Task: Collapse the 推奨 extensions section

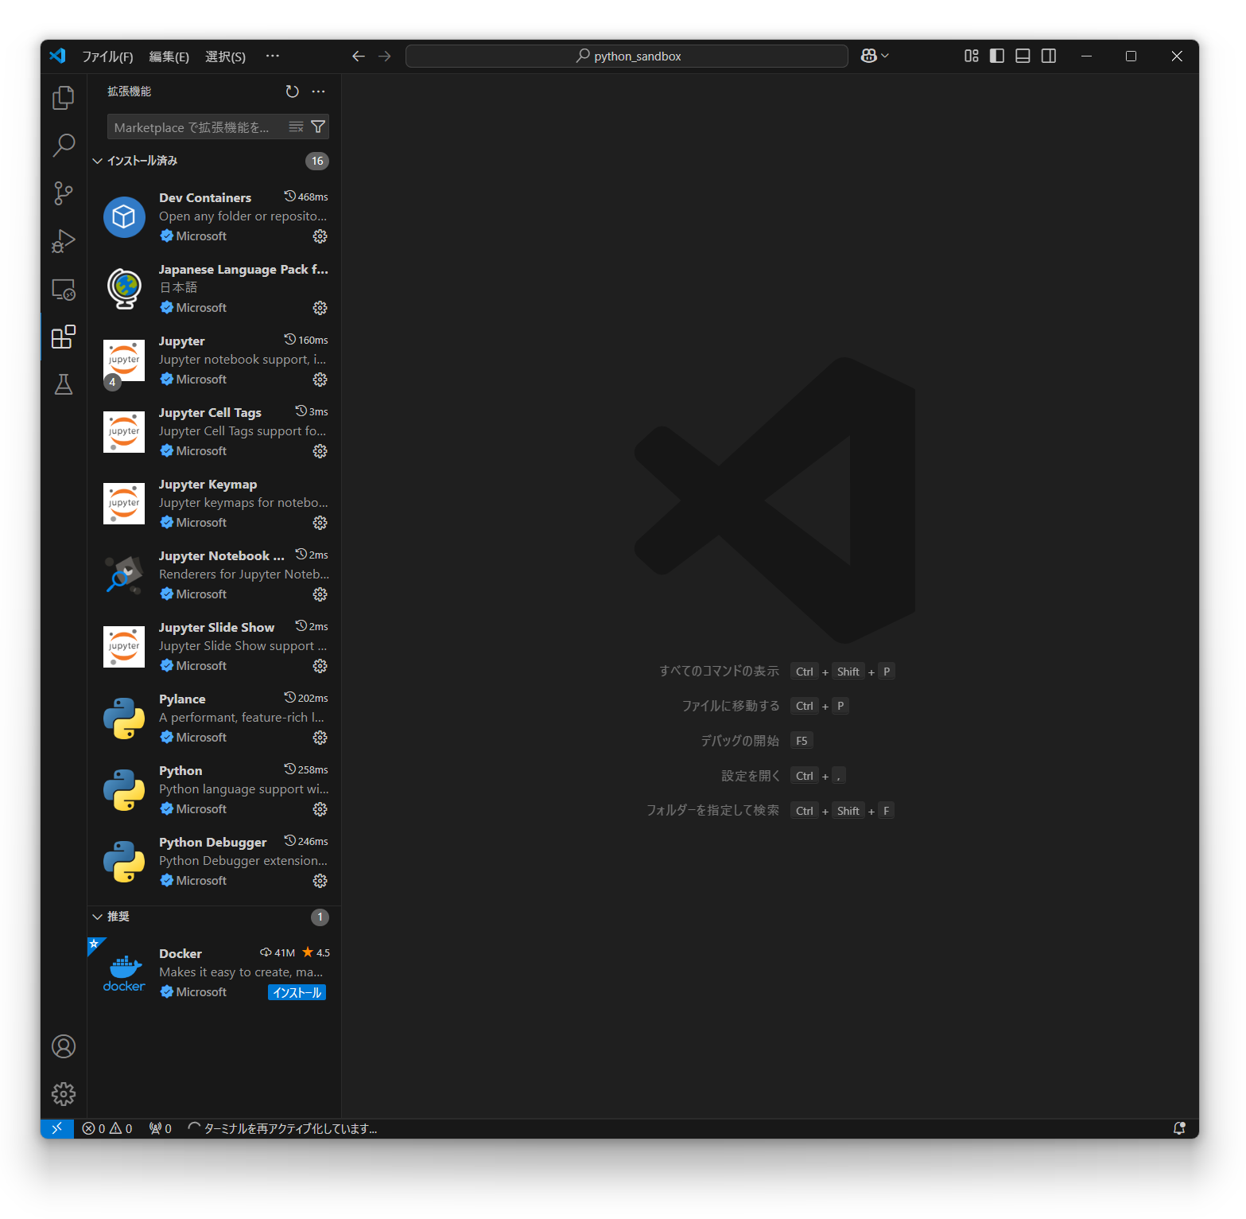Action: point(98,917)
